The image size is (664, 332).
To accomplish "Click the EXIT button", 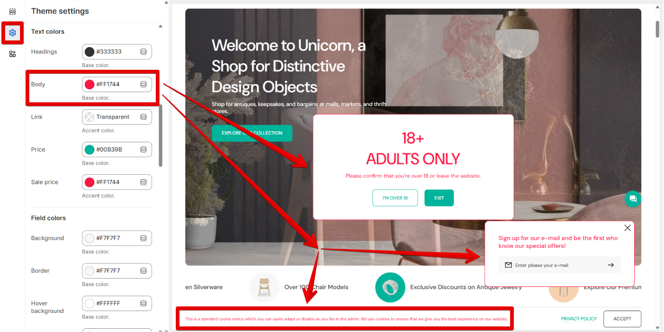I will (x=439, y=198).
